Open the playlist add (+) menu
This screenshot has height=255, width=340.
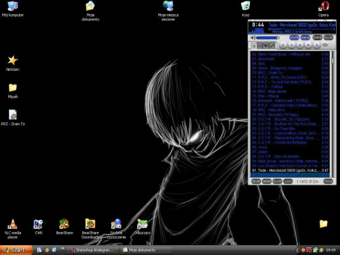(x=256, y=180)
